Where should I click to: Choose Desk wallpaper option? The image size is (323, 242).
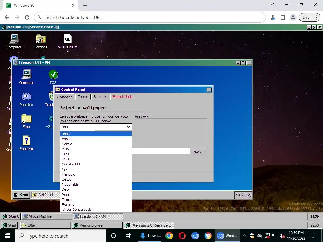pyautogui.click(x=96, y=189)
